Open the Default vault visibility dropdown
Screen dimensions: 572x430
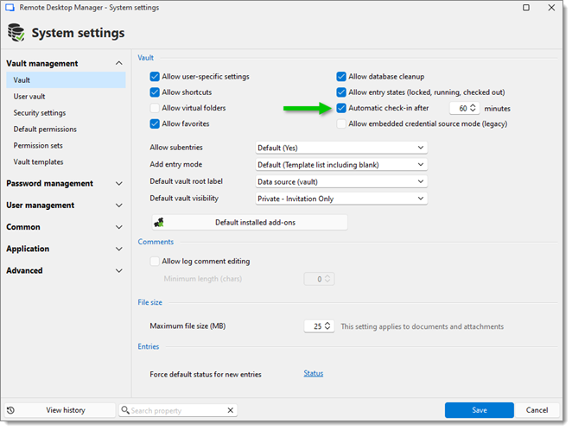click(341, 198)
